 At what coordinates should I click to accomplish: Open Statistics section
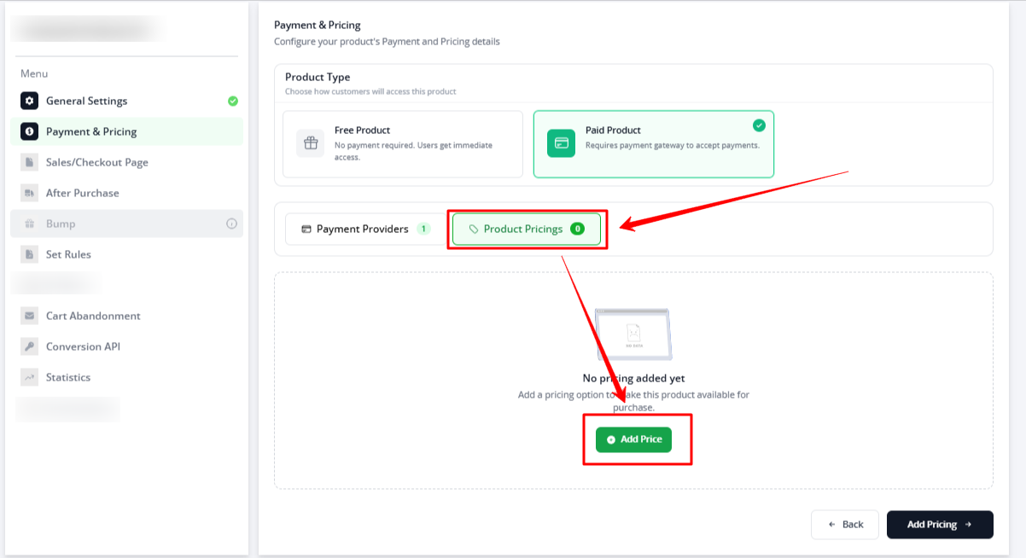tap(127, 377)
